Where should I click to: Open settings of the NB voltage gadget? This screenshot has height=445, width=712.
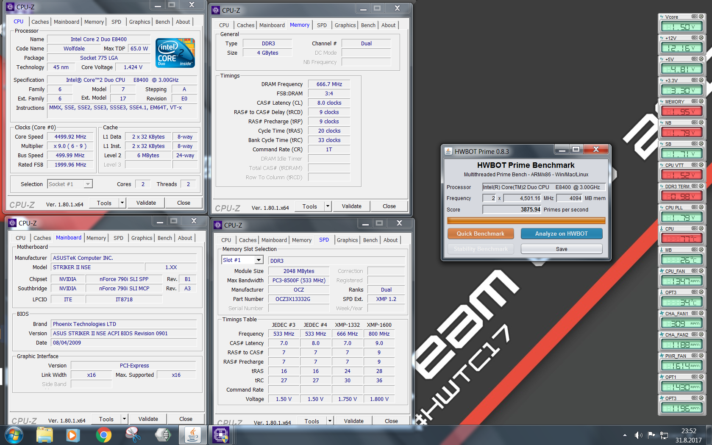click(694, 122)
